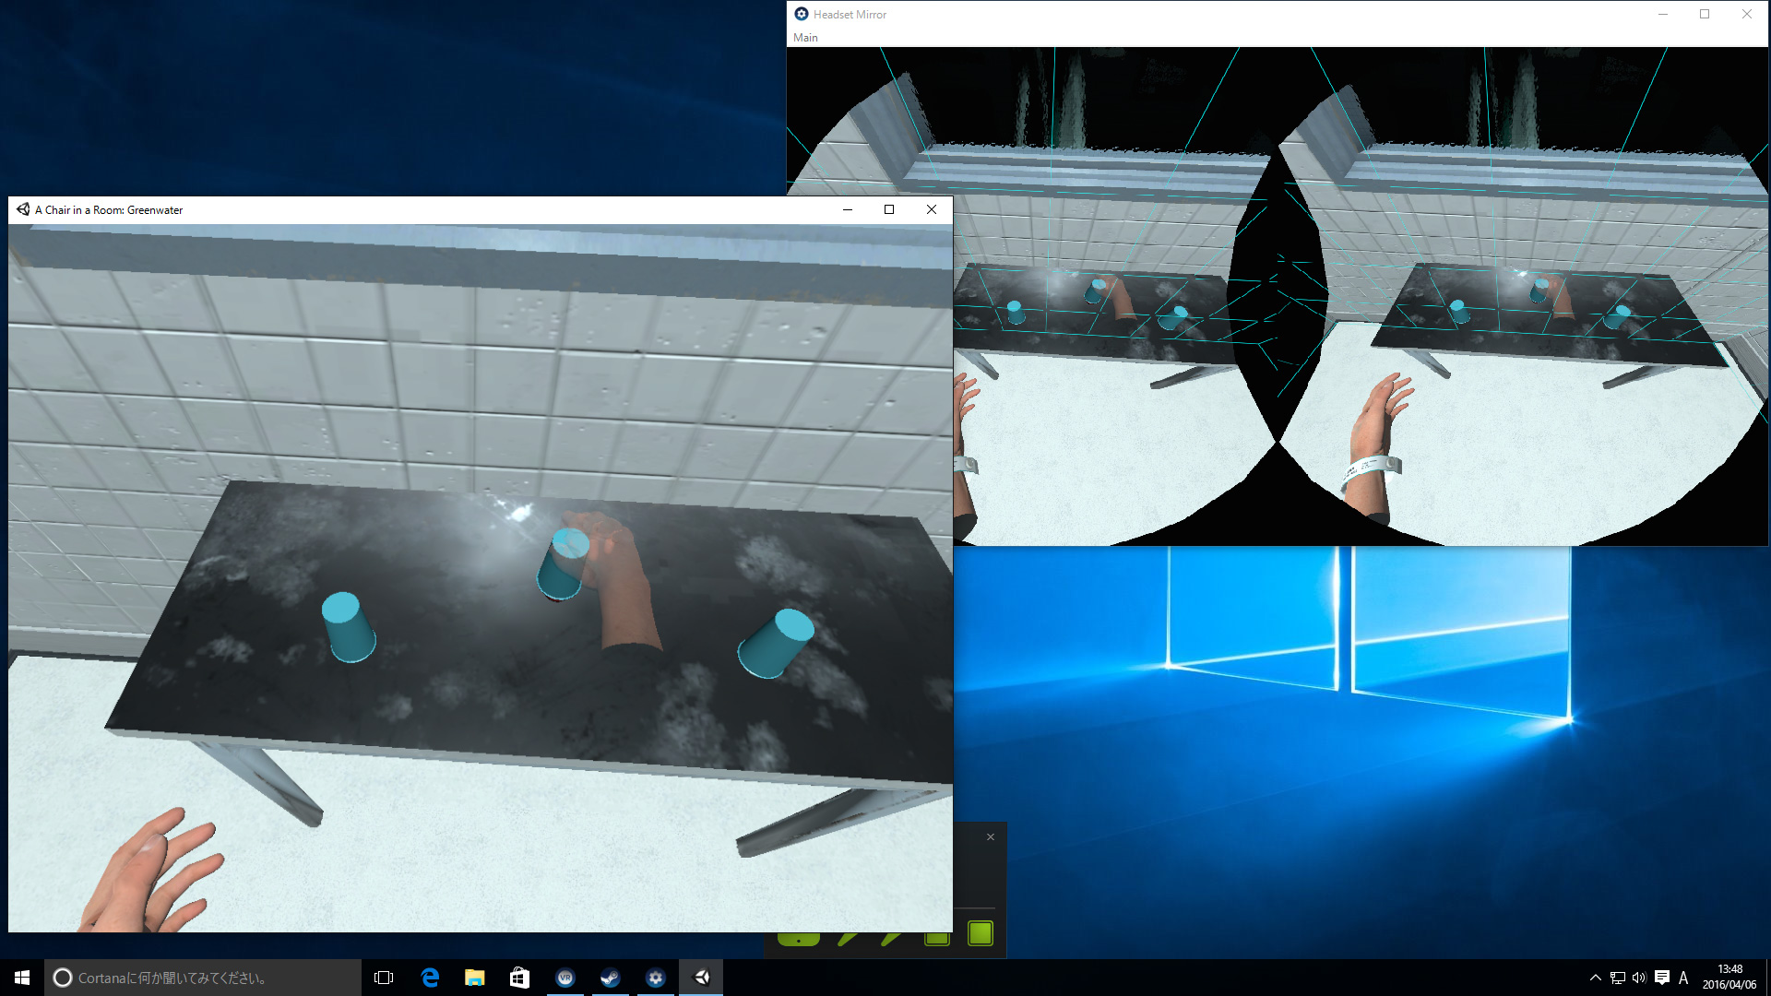Launch Microsoft Edge from taskbar

pos(430,978)
